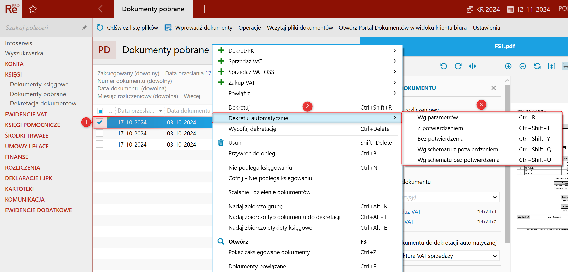
Task: Open KARTOTEKI section in sidebar
Action: point(19,189)
